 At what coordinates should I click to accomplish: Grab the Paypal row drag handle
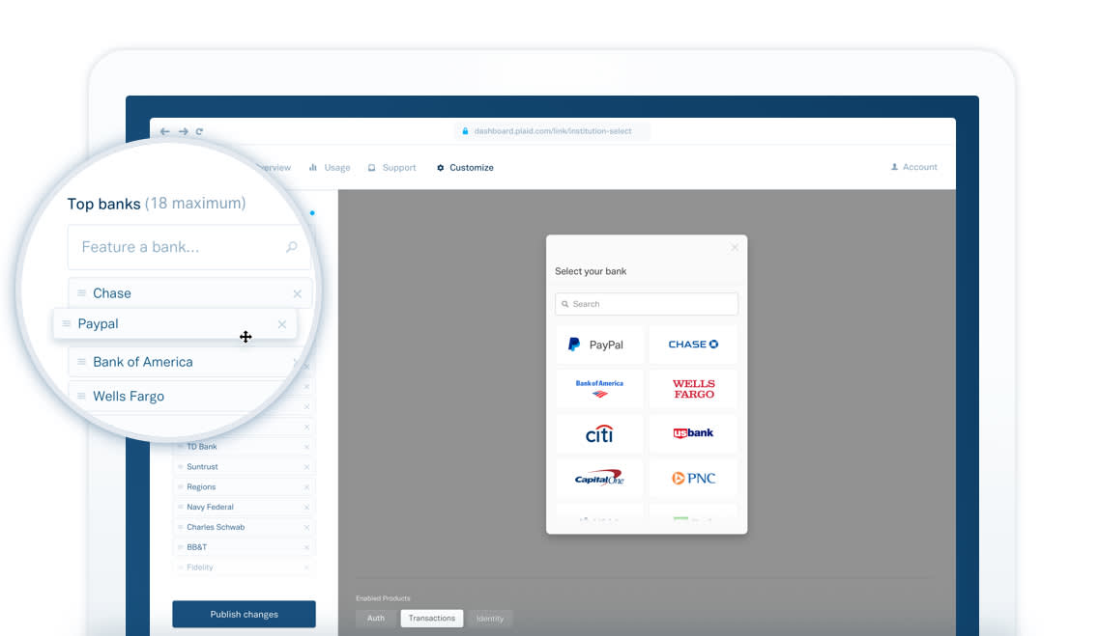pos(67,324)
